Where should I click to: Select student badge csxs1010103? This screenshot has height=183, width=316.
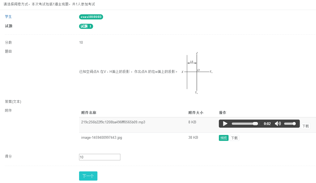pyautogui.click(x=91, y=17)
